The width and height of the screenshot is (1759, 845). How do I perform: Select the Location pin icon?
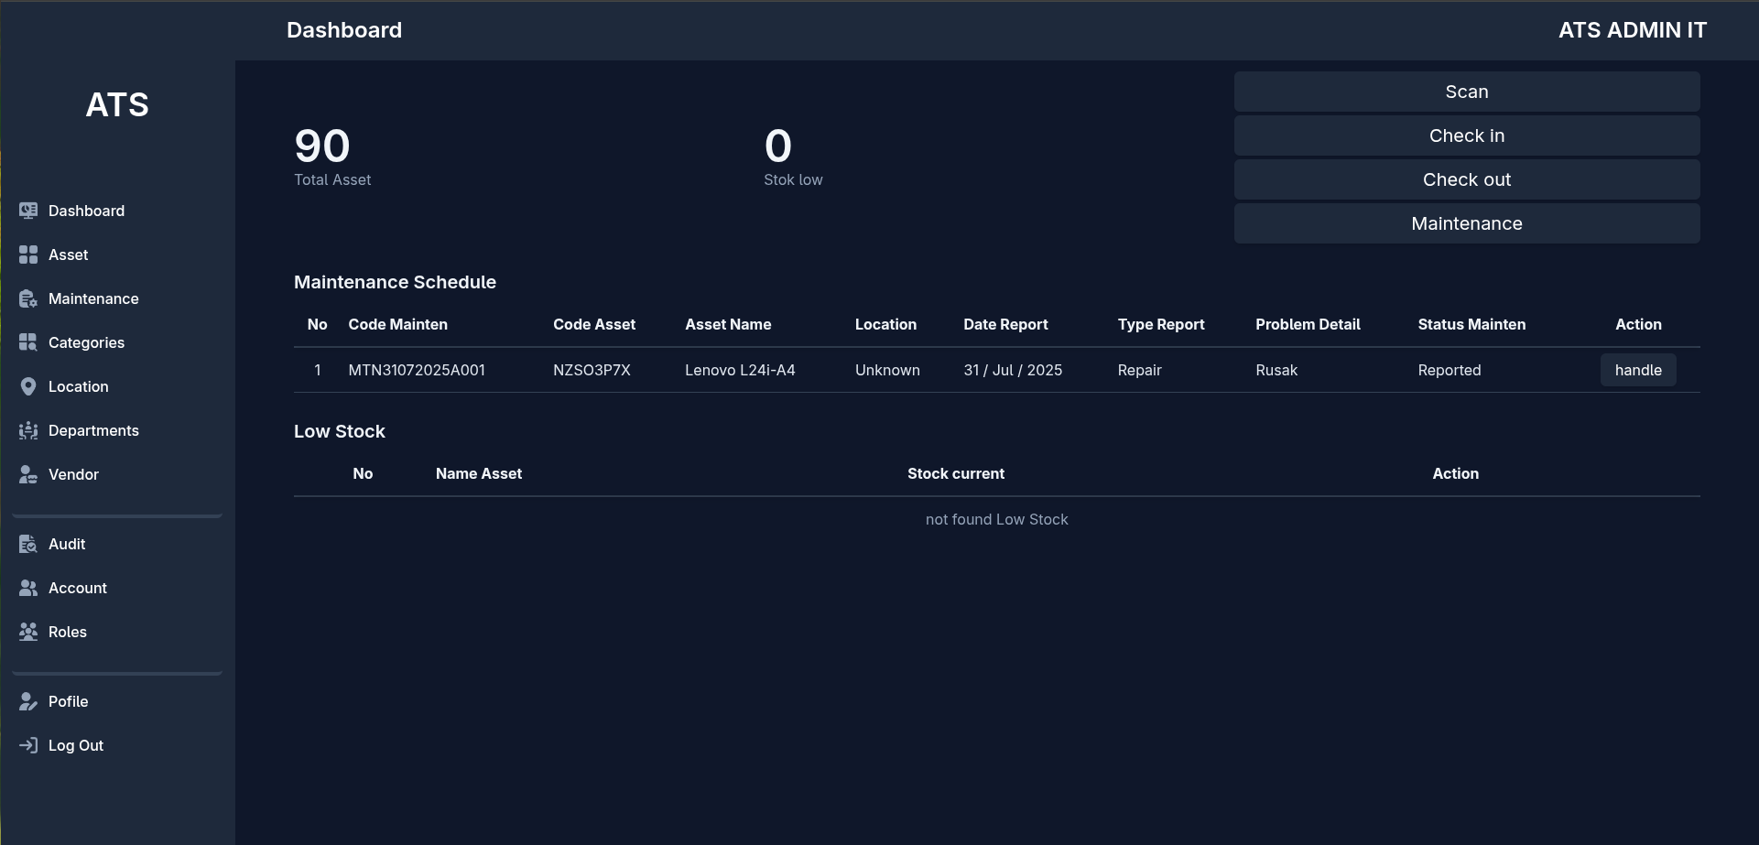(28, 385)
